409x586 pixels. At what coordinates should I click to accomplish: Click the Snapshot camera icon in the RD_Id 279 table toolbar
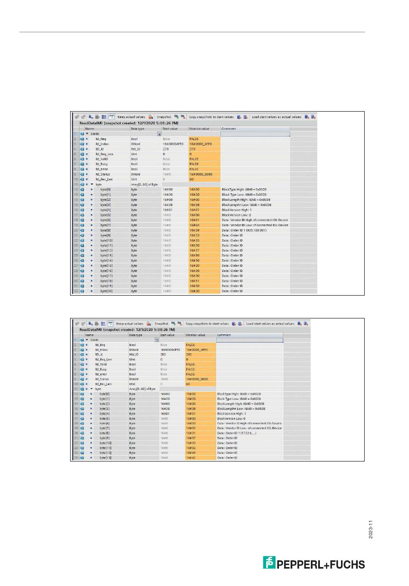177,117
